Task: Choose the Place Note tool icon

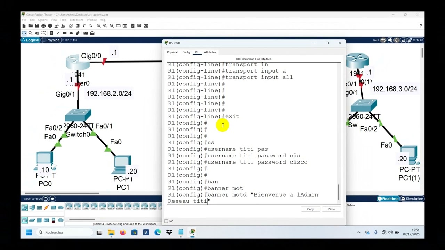Action: click(51, 33)
